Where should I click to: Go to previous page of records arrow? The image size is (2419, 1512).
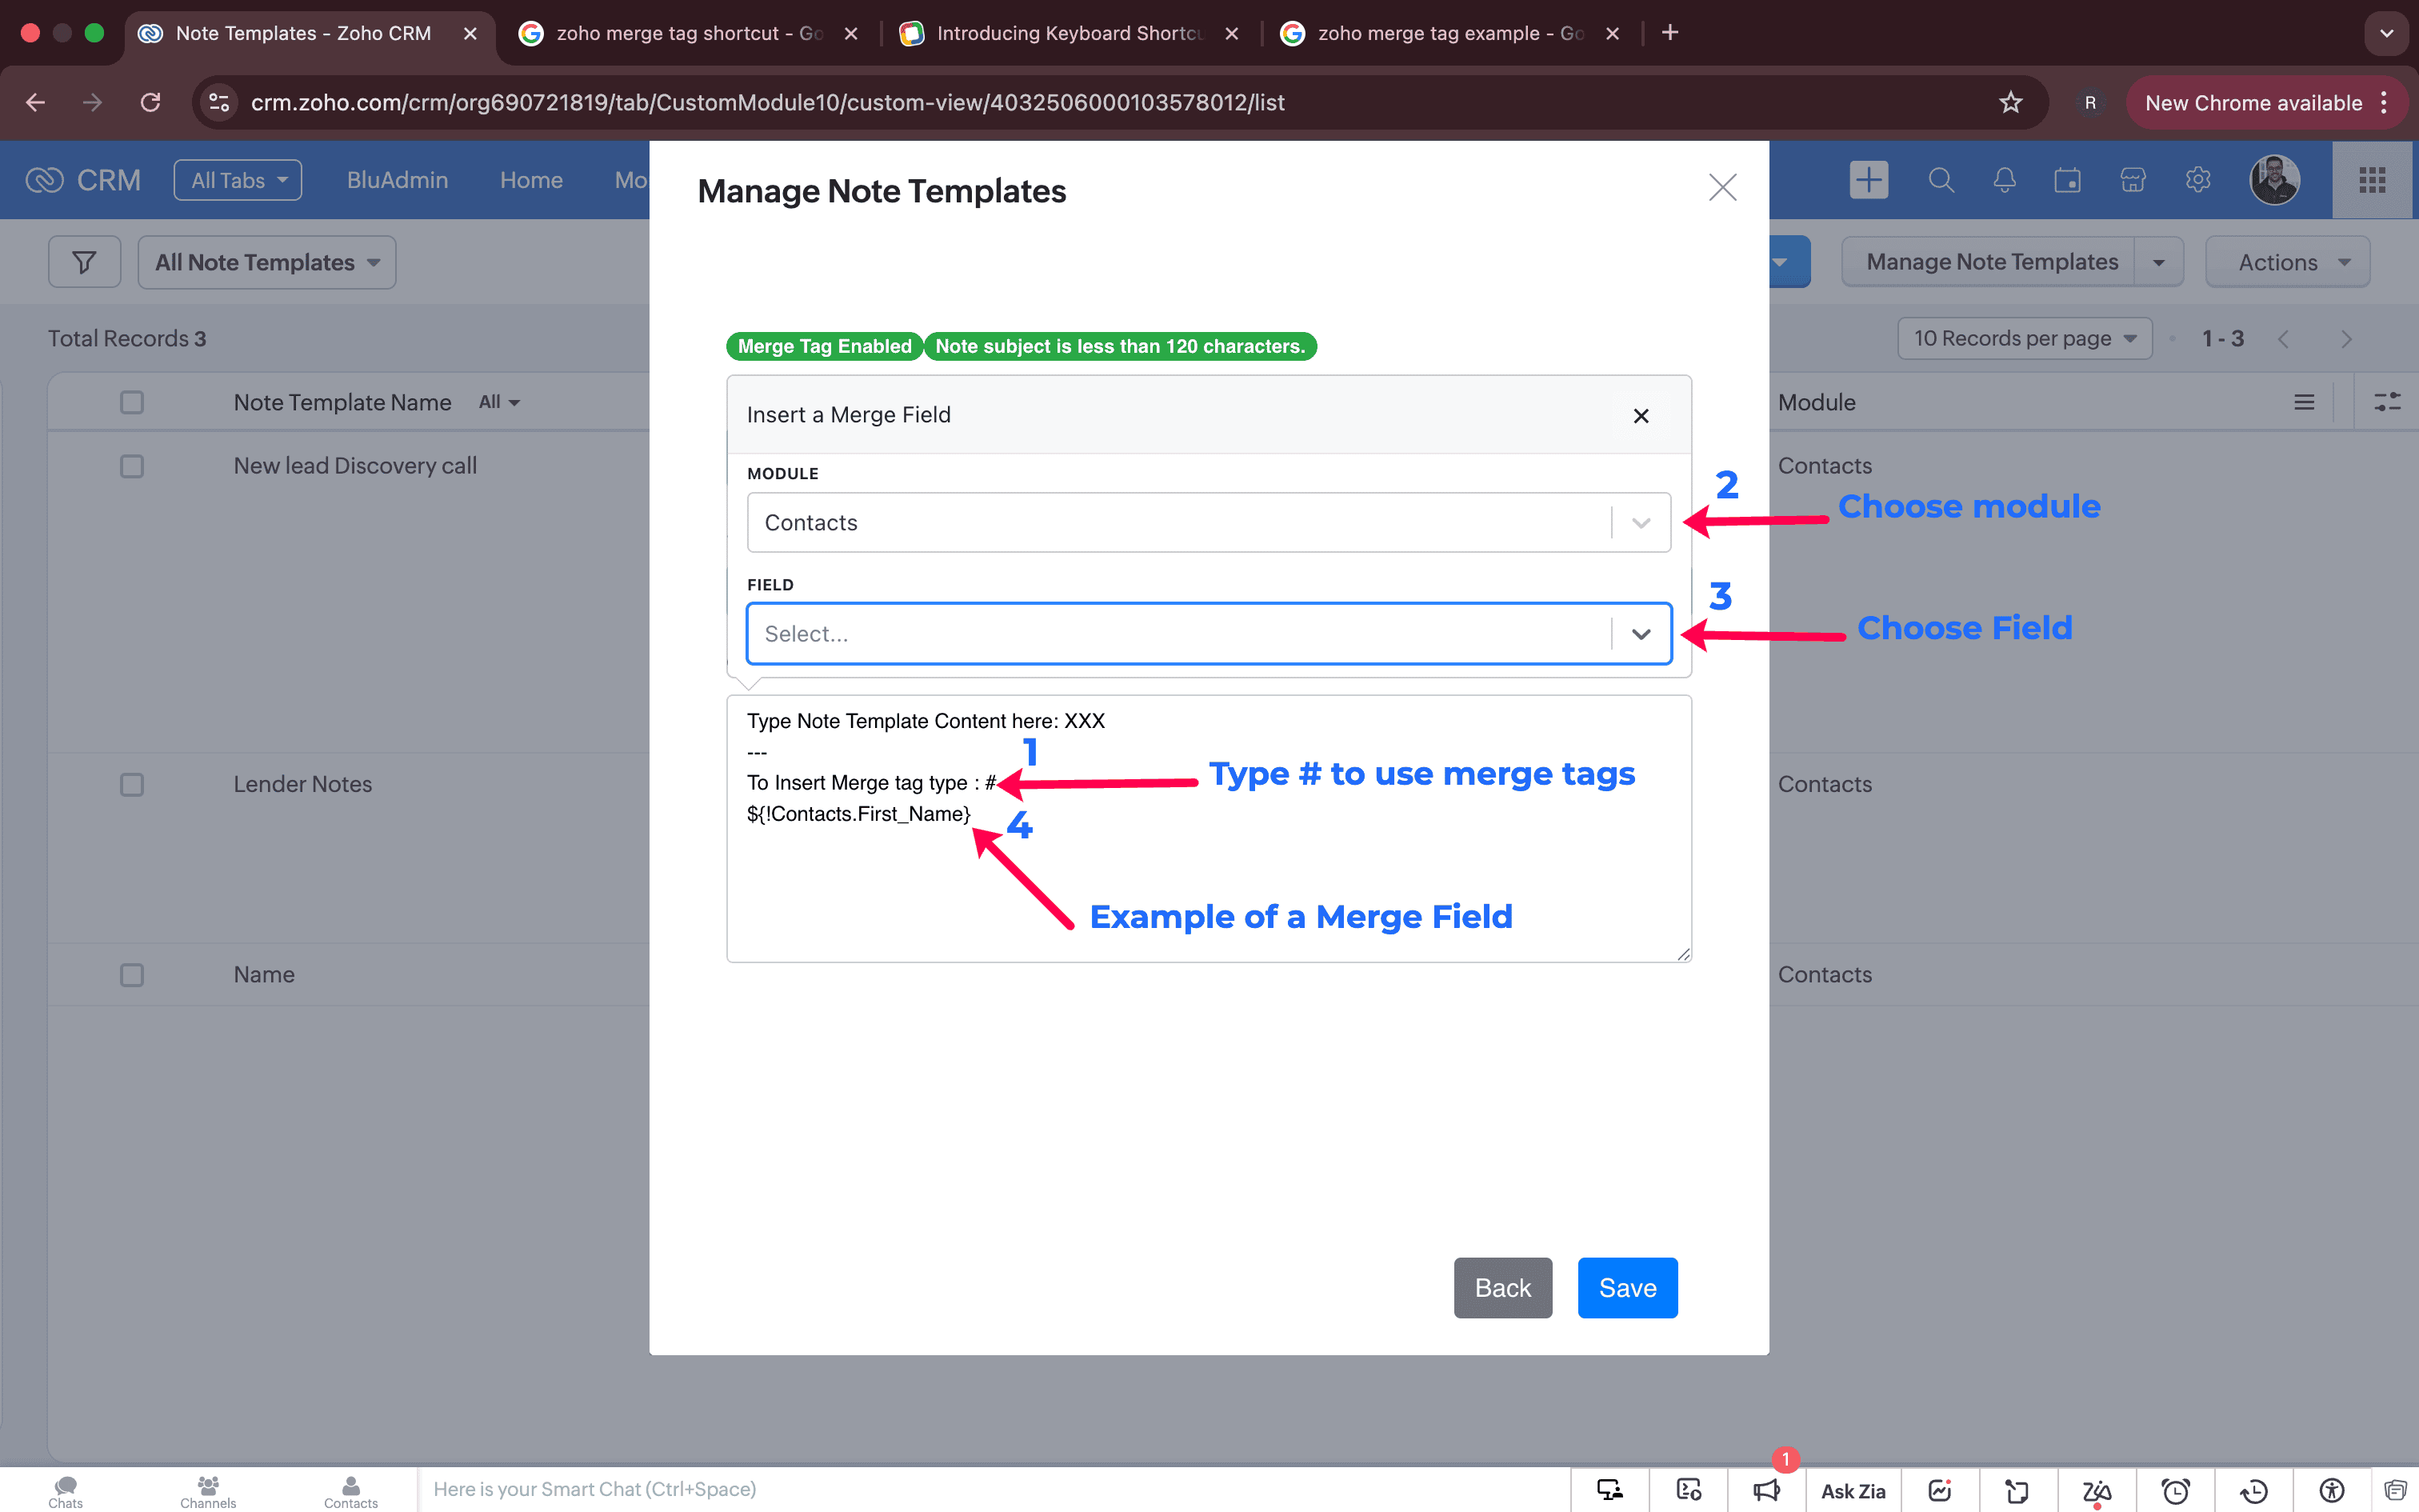(x=2283, y=339)
